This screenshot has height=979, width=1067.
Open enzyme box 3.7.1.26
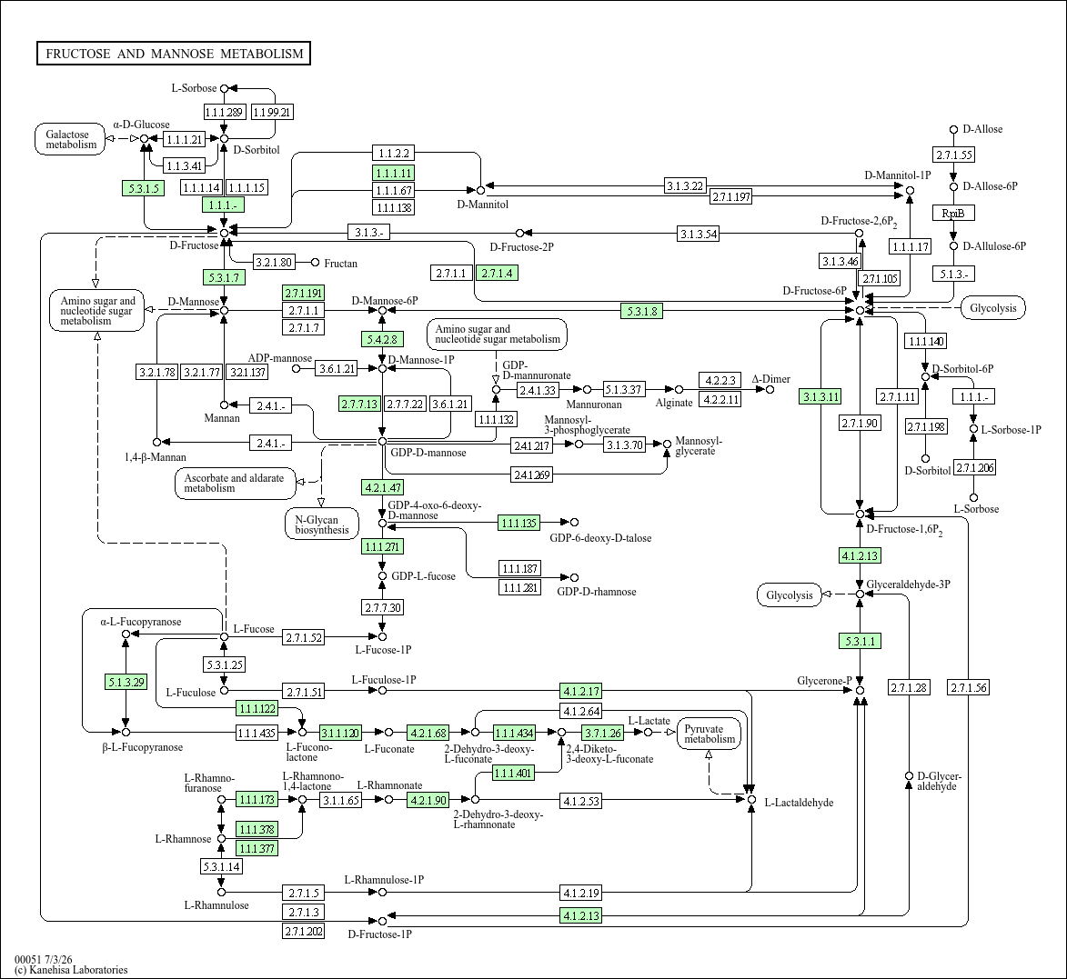pyautogui.click(x=603, y=733)
